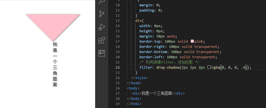Click the 'div{' selector on line 13
Image resolution: width=266 pixels, height=108 pixels.
(x=139, y=21)
